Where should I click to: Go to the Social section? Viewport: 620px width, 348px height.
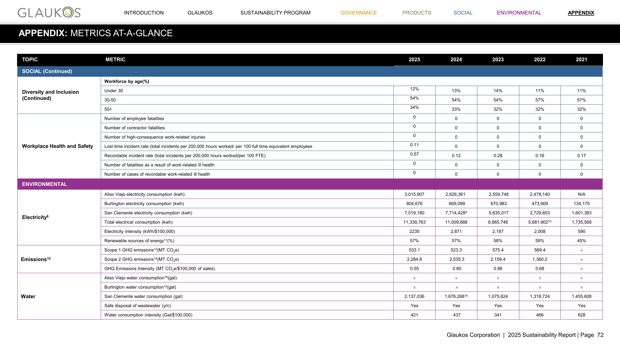click(463, 13)
